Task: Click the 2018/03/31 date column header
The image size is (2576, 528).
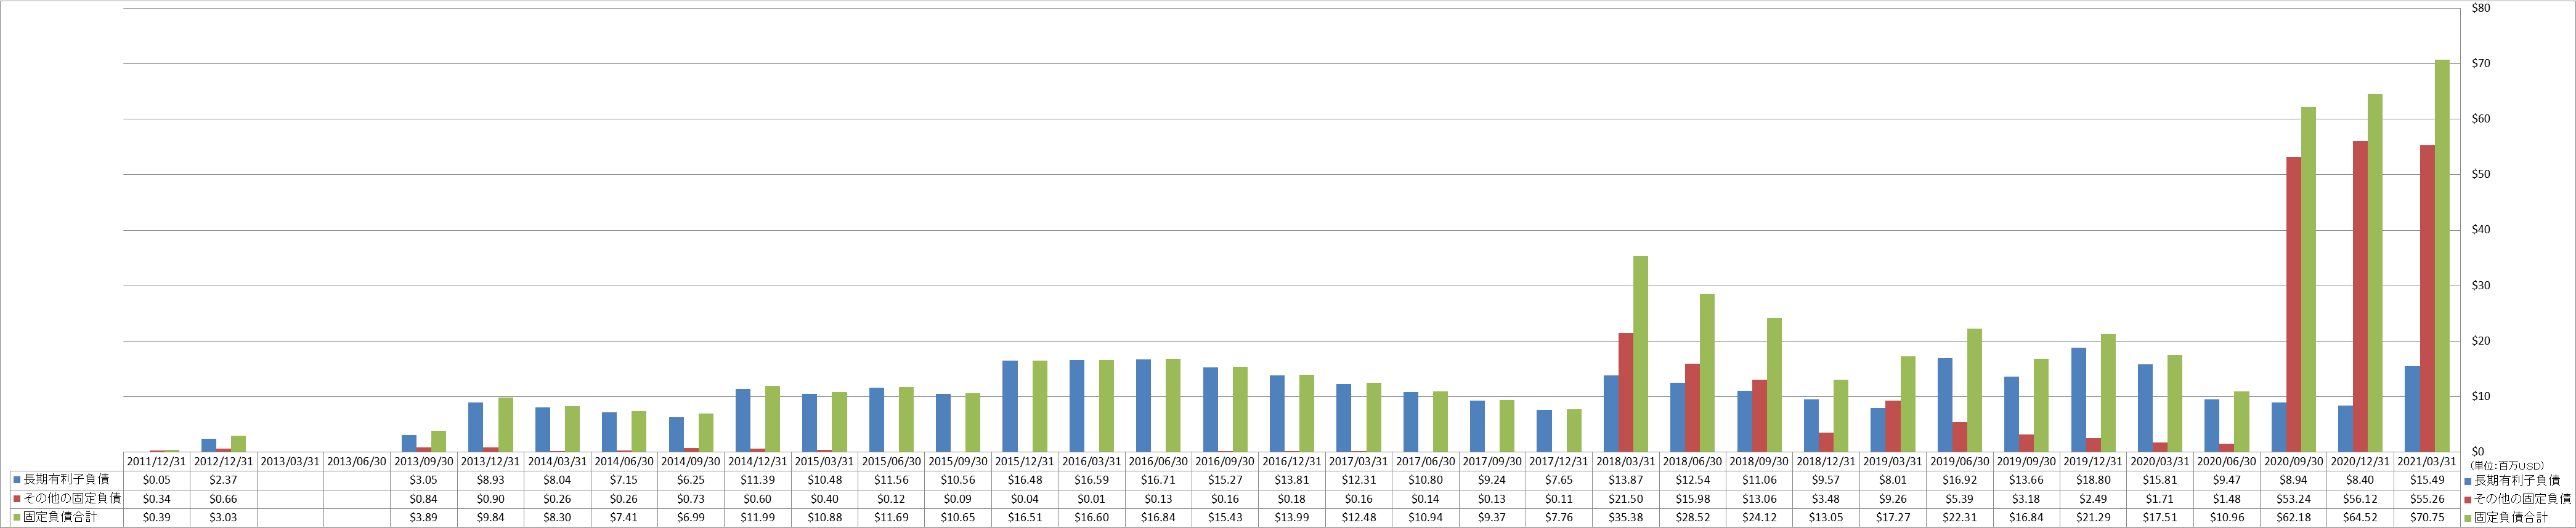Action: click(1626, 462)
